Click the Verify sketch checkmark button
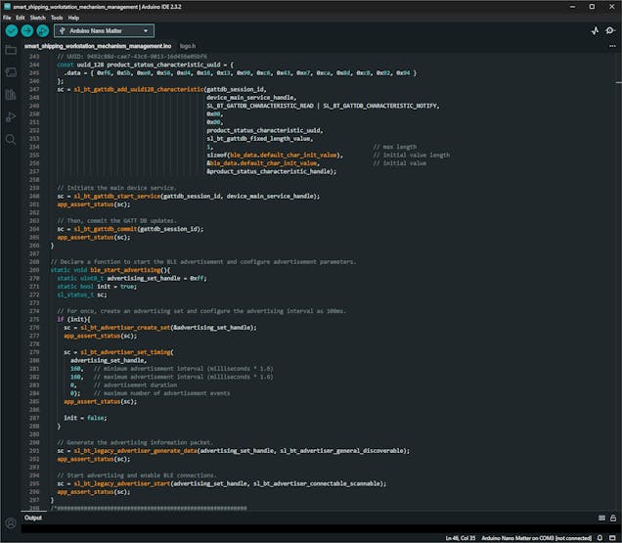The height and width of the screenshot is (543, 622). 11,30
